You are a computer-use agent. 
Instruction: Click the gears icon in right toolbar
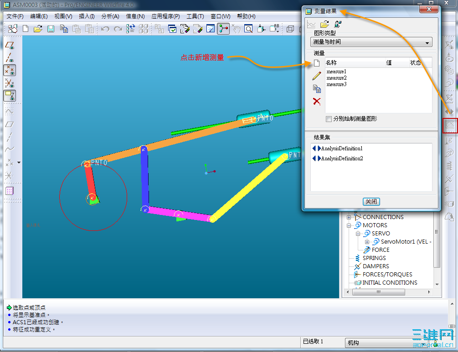click(x=449, y=70)
